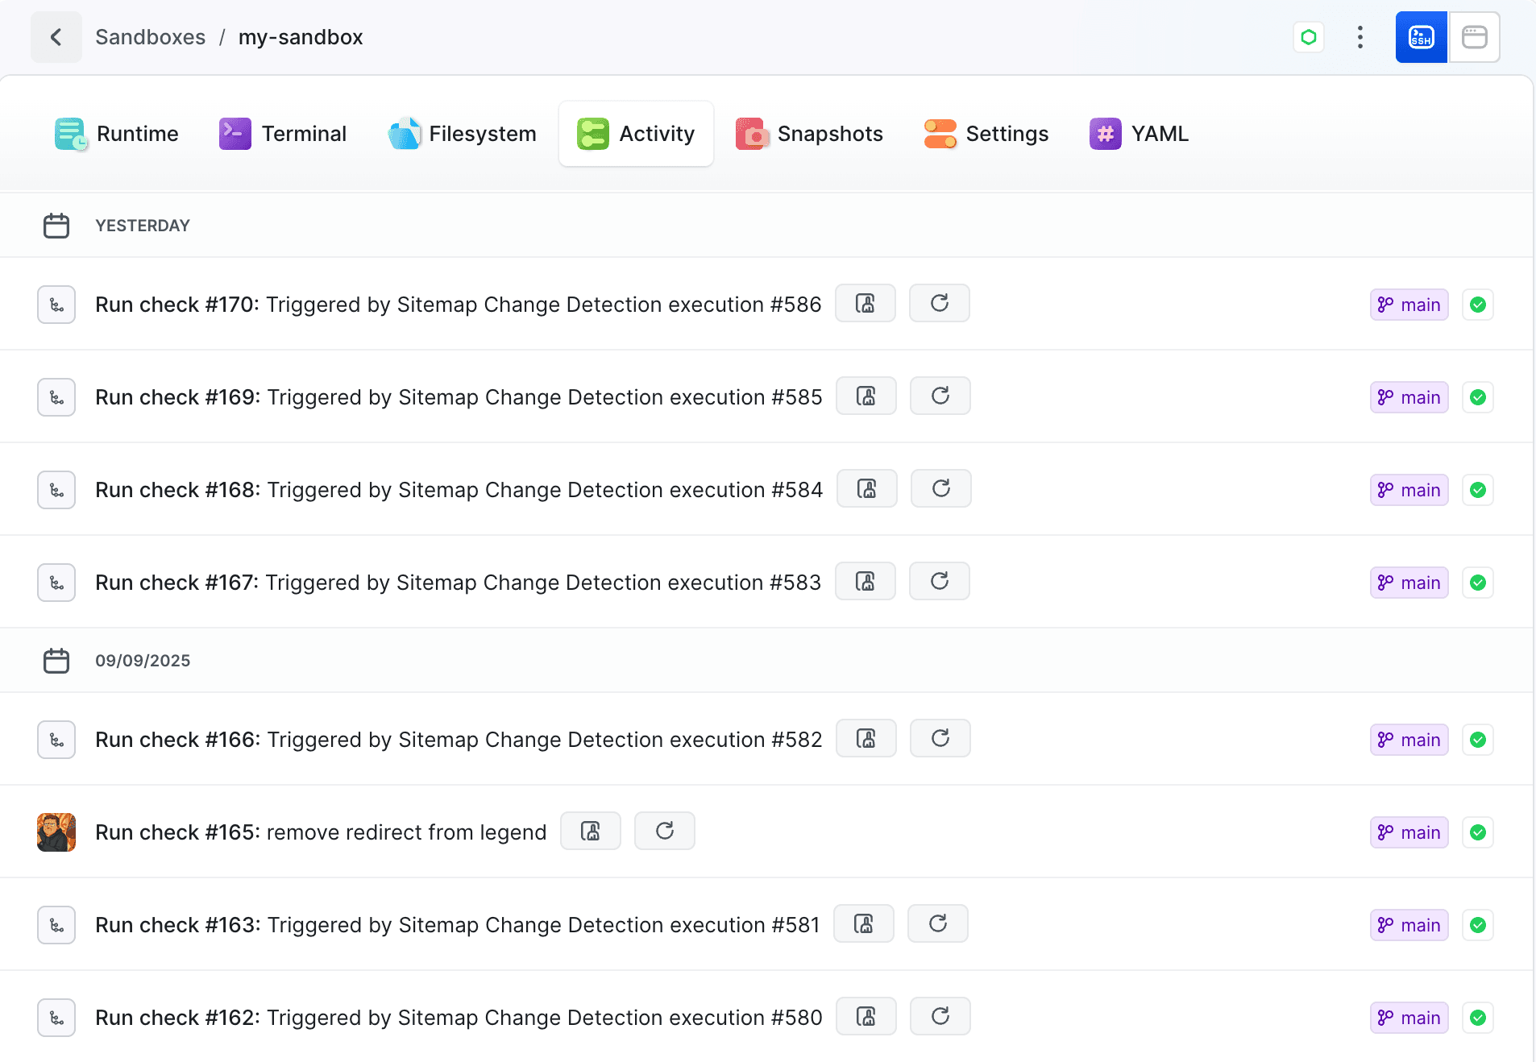Navigate to Sandboxes breadcrumb
This screenshot has width=1536, height=1062.
pos(150,37)
